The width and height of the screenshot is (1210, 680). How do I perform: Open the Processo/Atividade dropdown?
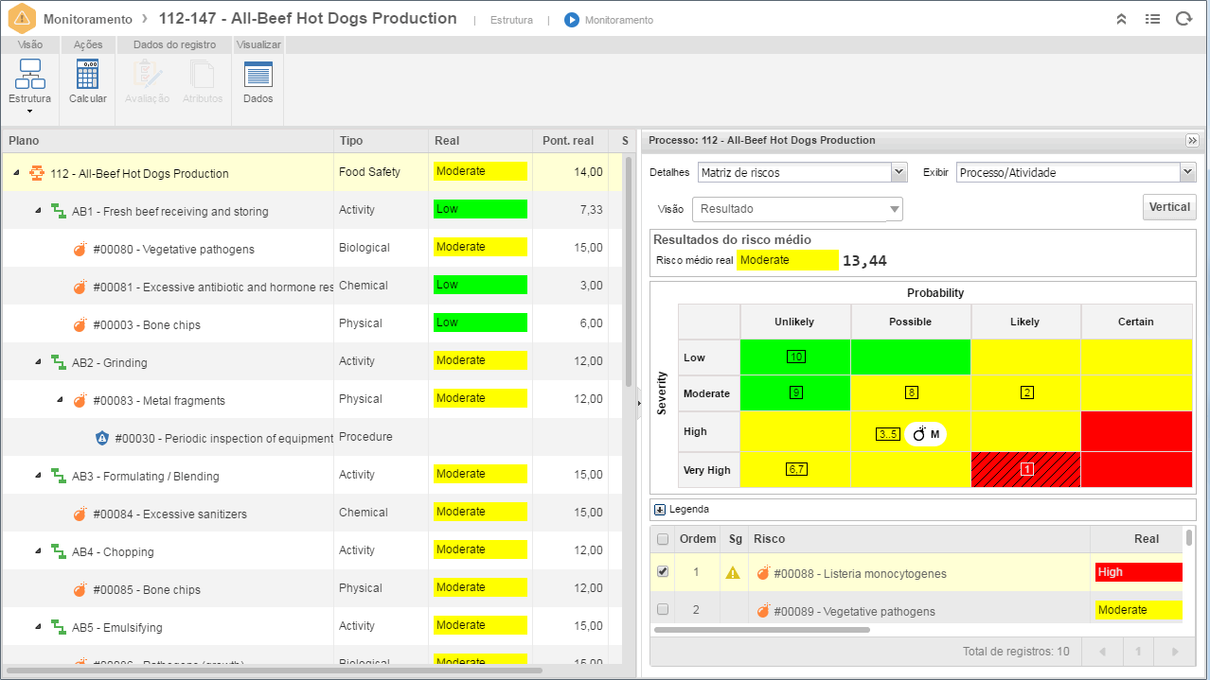point(1076,172)
